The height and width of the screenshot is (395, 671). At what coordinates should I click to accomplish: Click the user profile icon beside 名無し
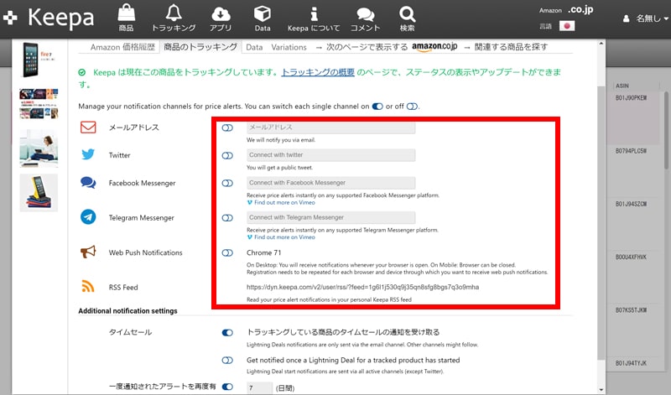coord(626,18)
